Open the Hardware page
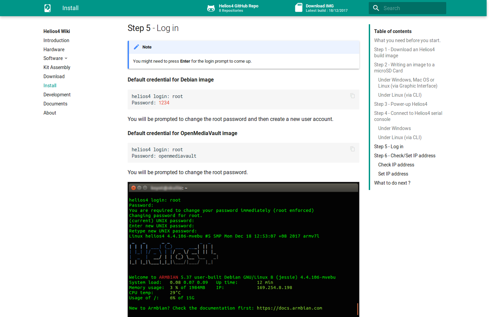 [x=54, y=50]
